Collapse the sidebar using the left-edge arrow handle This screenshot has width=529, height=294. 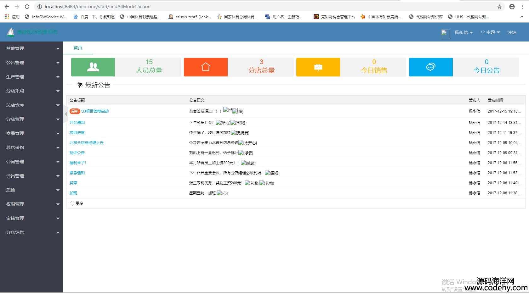pos(65,114)
